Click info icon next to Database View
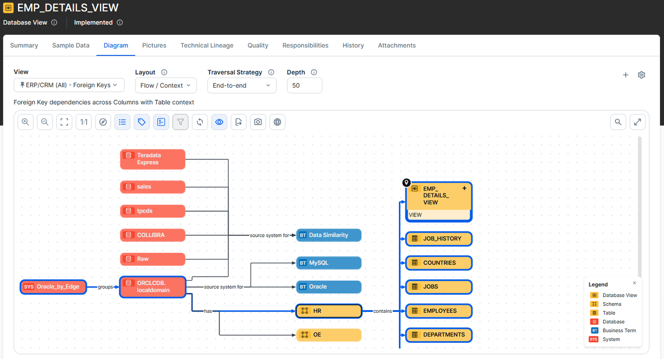664x359 pixels. (x=54, y=22)
